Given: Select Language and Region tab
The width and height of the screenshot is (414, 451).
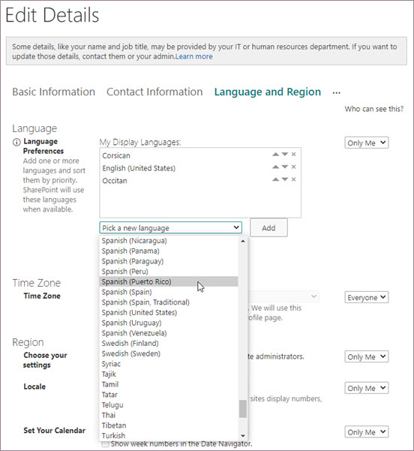Looking at the screenshot, I should [x=268, y=92].
